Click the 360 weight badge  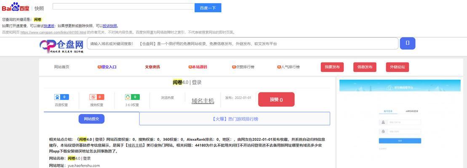(x=132, y=97)
